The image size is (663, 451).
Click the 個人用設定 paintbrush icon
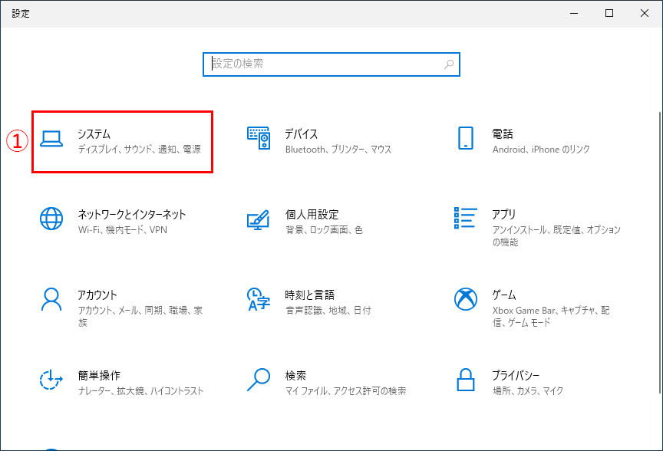point(259,220)
